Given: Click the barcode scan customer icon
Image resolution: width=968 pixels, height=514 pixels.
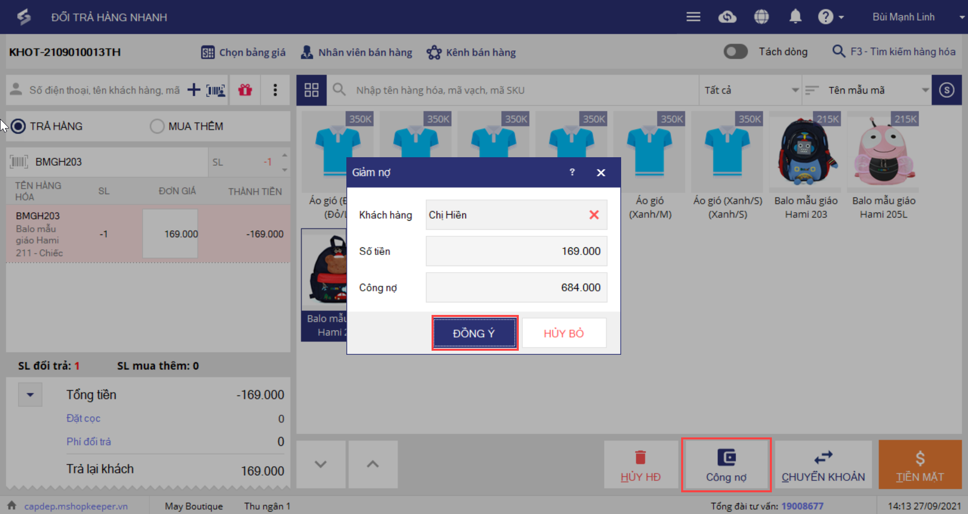Looking at the screenshot, I should (x=216, y=90).
